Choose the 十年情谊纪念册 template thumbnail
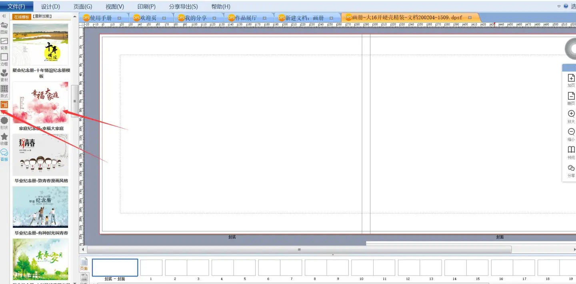 [x=40, y=45]
